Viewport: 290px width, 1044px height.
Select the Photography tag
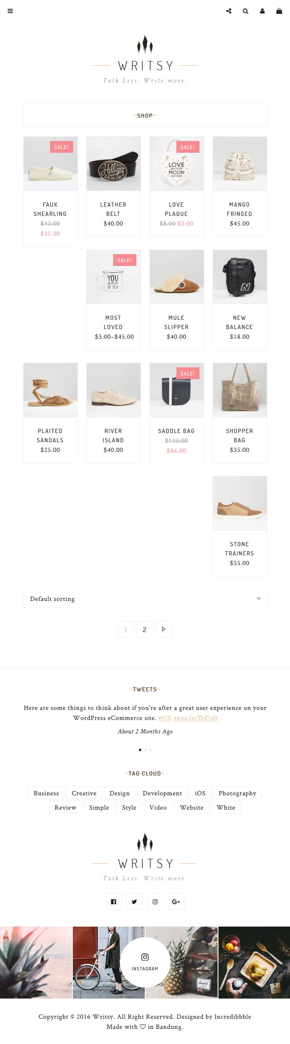coord(237,793)
